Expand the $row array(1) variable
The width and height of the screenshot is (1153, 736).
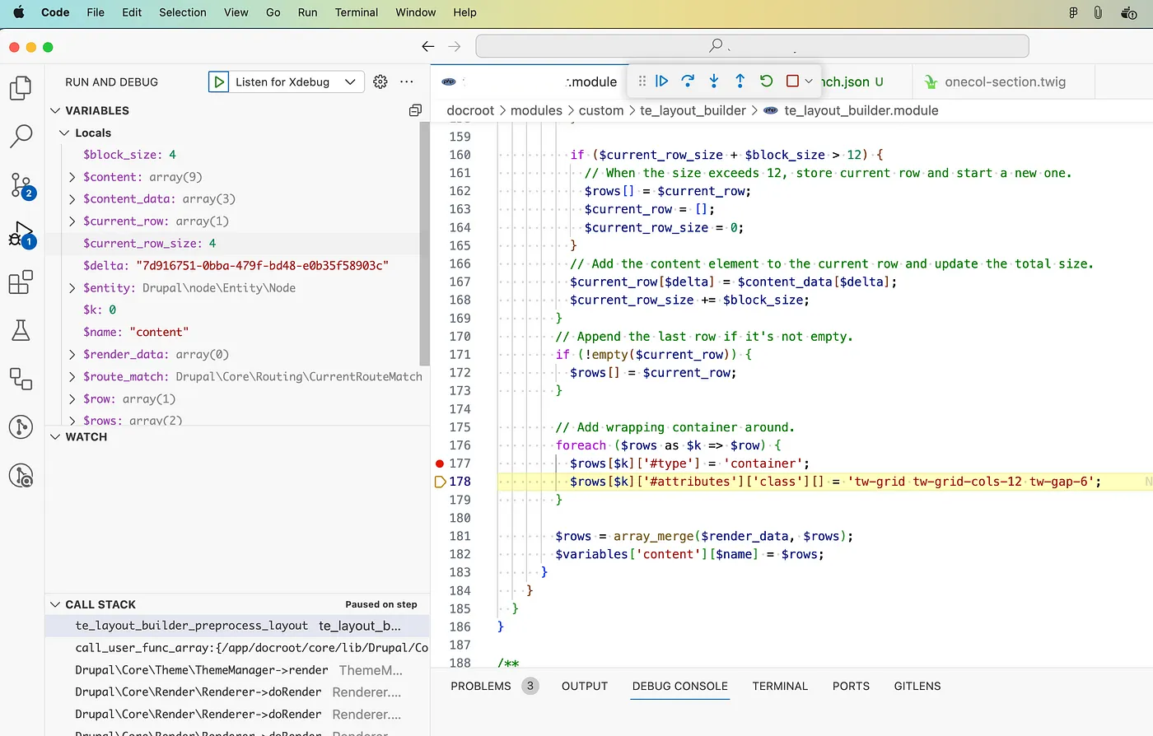coord(72,399)
